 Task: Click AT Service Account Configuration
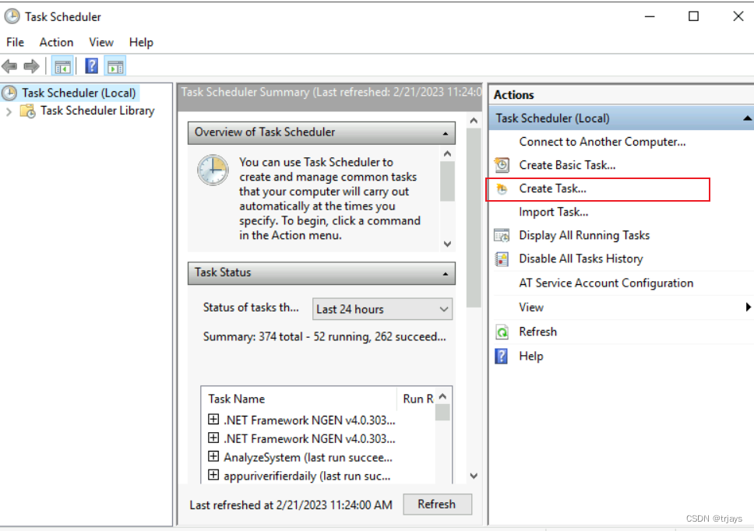606,283
